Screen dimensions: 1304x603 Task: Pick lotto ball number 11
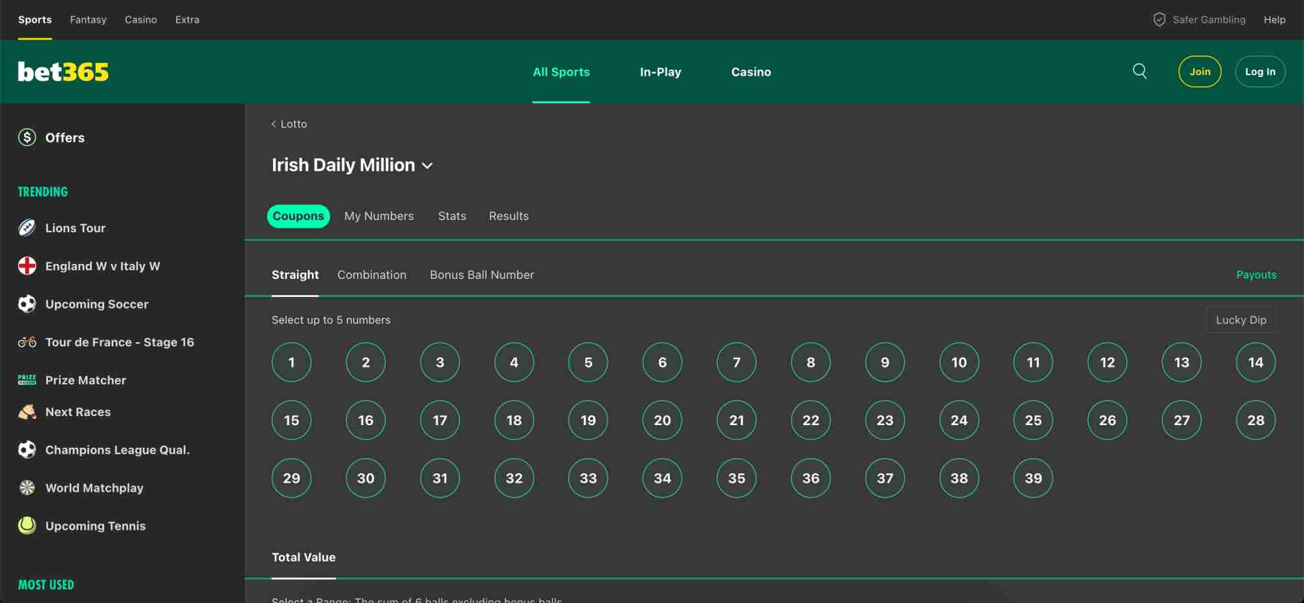click(1033, 362)
